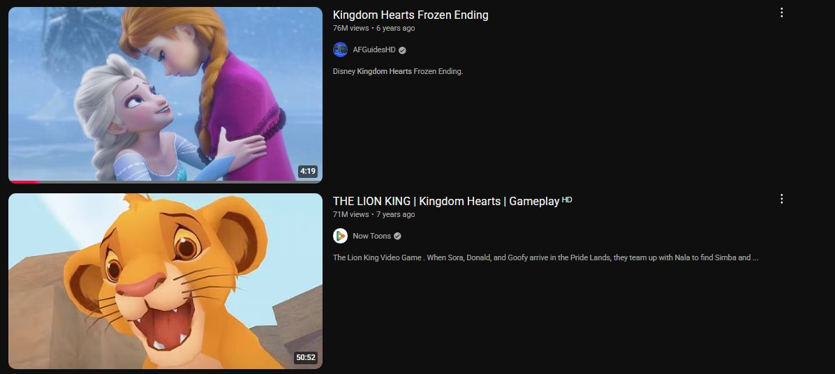Play the Simba Lion King thumbnail

click(165, 281)
